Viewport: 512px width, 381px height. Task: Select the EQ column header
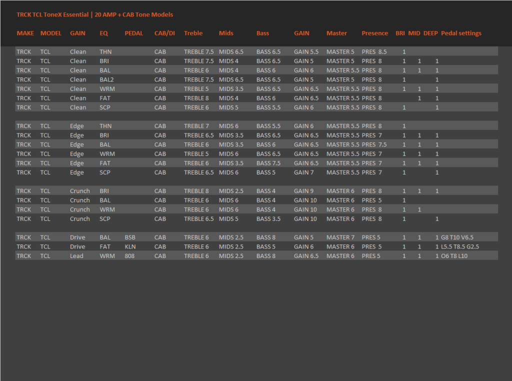click(x=104, y=33)
